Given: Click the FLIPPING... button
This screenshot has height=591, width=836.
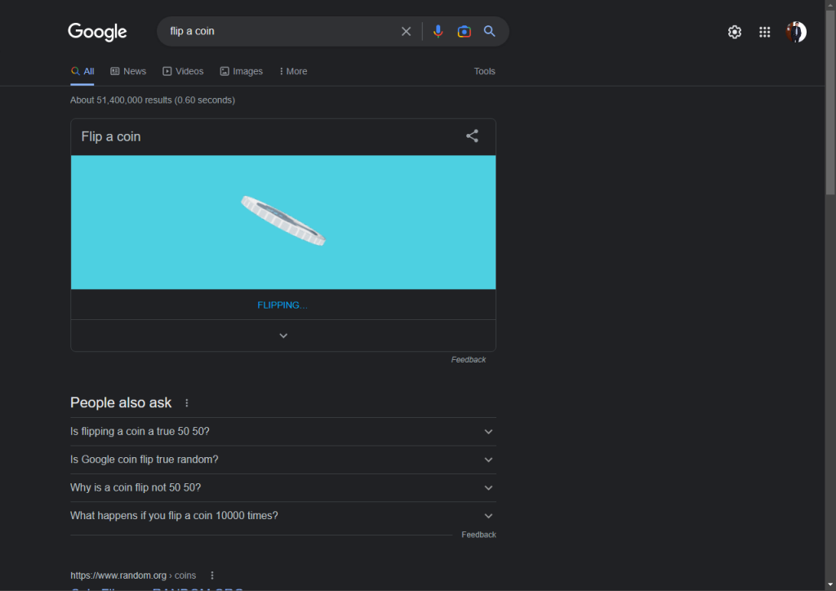Looking at the screenshot, I should click(282, 305).
